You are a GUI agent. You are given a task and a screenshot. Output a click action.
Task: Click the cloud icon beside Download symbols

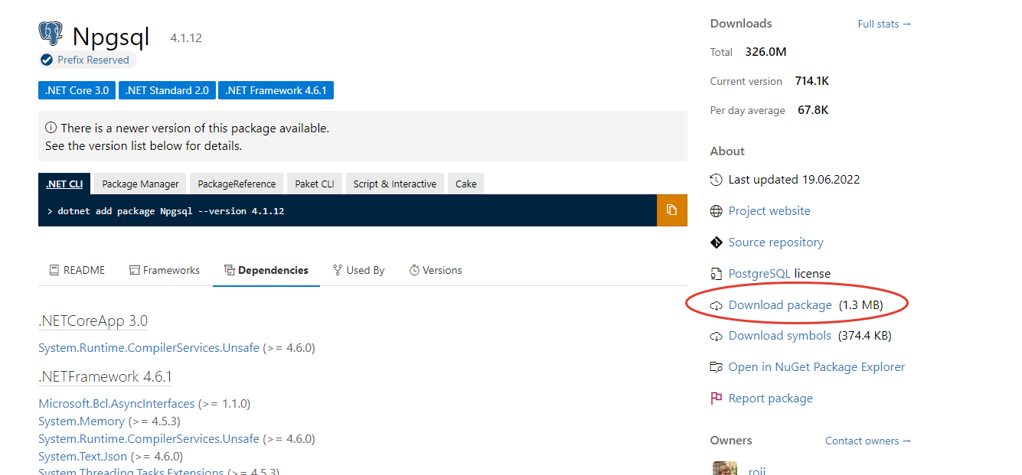(x=716, y=336)
